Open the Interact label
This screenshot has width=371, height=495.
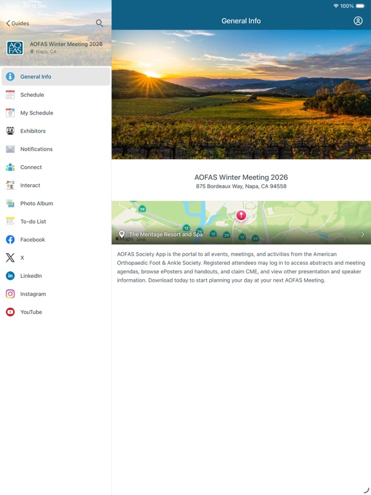click(30, 186)
